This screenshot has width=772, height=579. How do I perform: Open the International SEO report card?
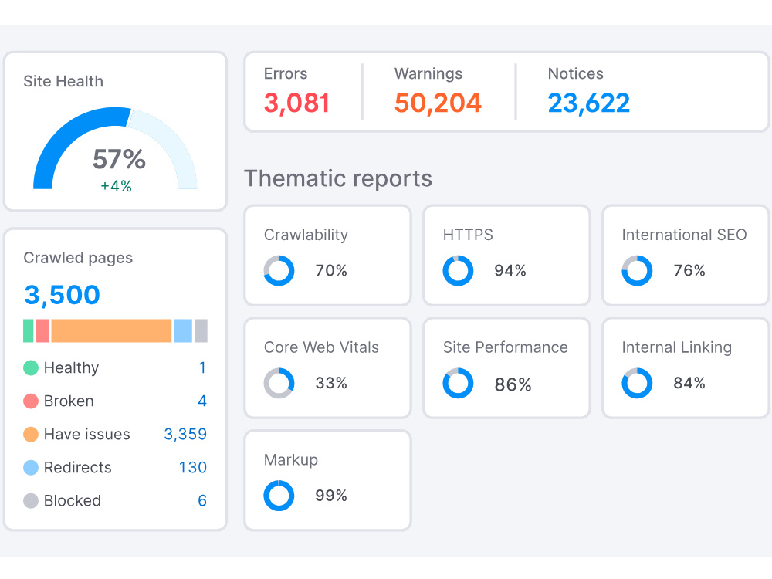tap(686, 256)
